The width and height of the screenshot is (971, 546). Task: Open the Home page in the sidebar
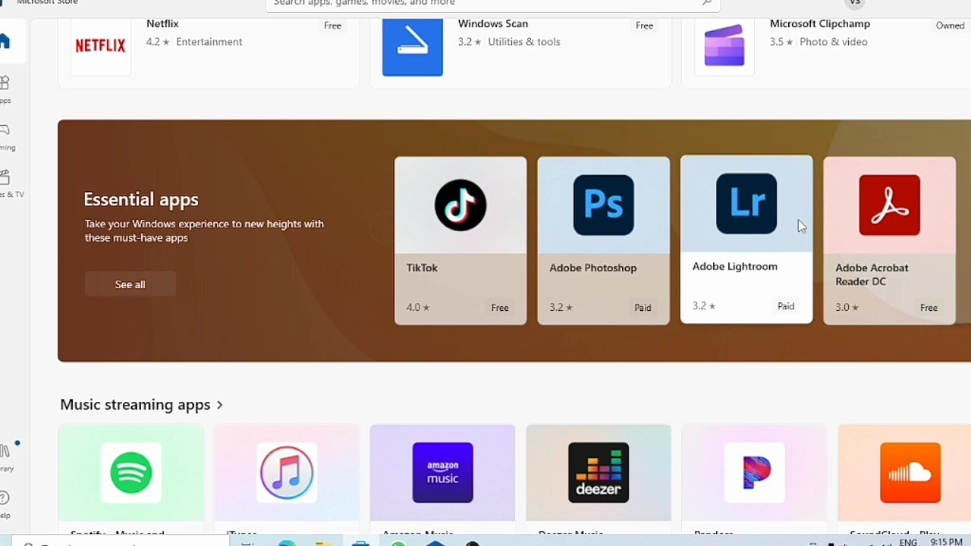click(x=6, y=42)
